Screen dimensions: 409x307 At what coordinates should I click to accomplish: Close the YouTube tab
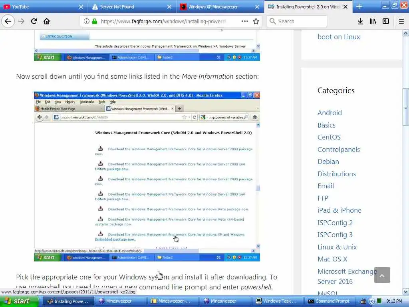tap(81, 7)
